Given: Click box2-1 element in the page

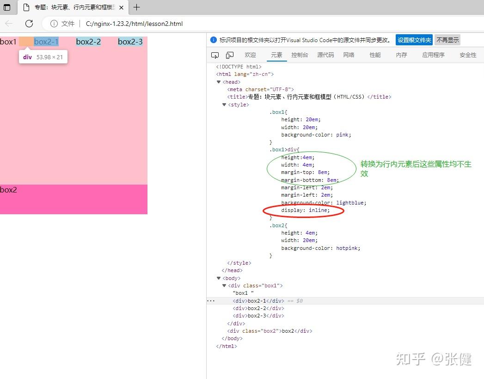Looking at the screenshot, I should point(46,41).
